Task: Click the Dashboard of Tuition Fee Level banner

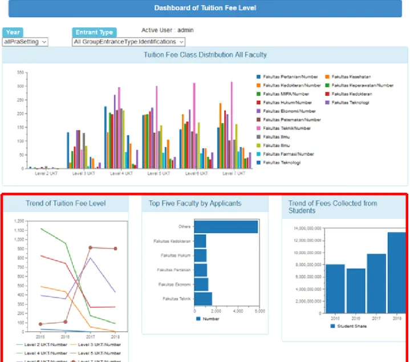Action: point(205,8)
